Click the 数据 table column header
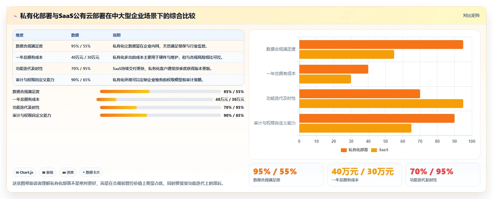 coord(75,35)
